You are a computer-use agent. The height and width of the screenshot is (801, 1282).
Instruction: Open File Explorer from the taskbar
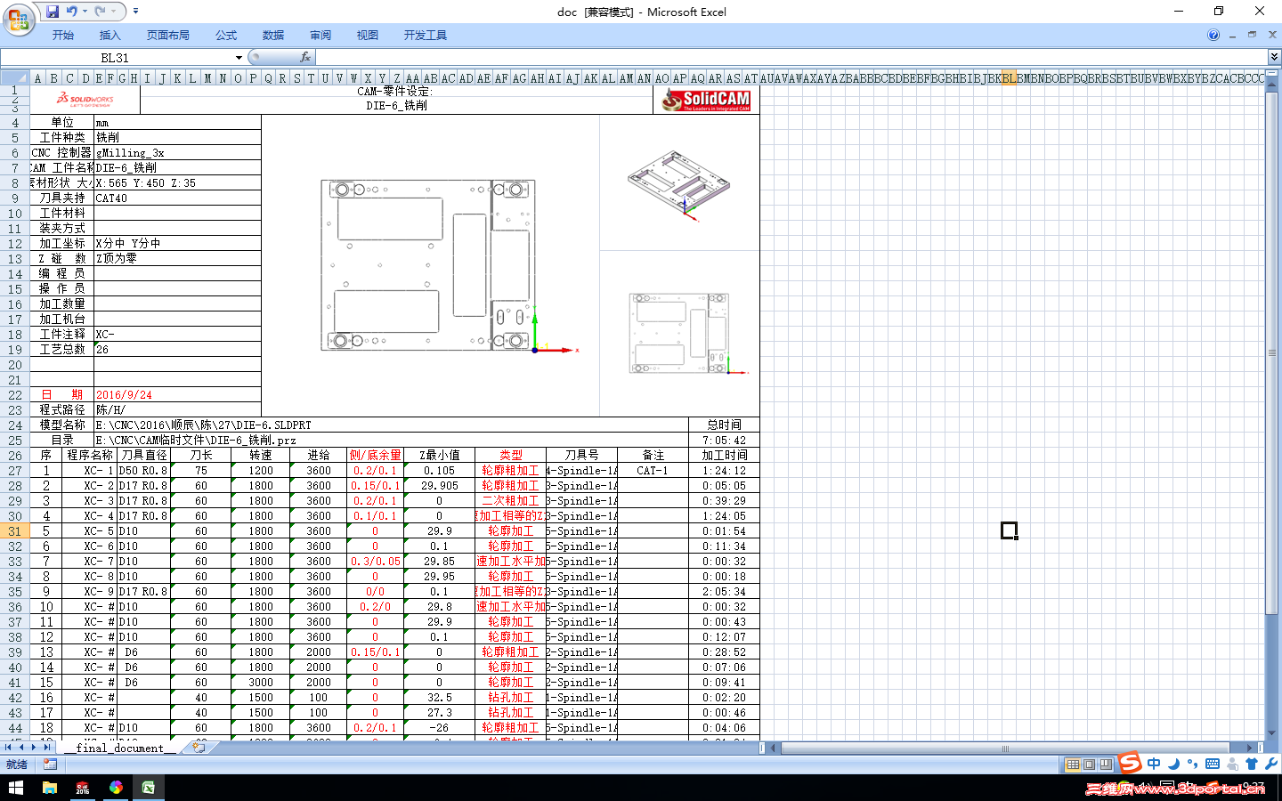tap(50, 788)
